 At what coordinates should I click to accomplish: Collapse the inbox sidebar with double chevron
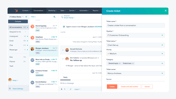26,17
